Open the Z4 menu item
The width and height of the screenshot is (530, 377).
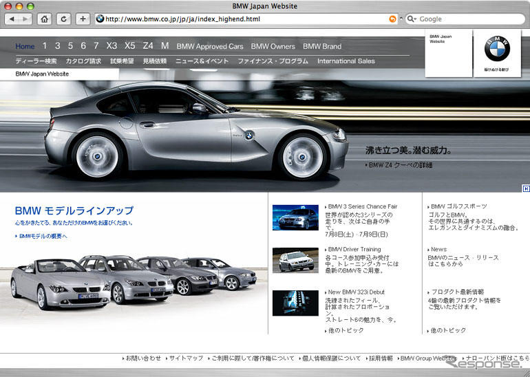(x=148, y=45)
